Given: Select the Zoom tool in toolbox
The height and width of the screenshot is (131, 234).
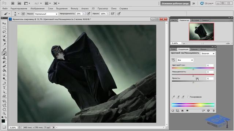Looking at the screenshot, I should coord(4,114).
